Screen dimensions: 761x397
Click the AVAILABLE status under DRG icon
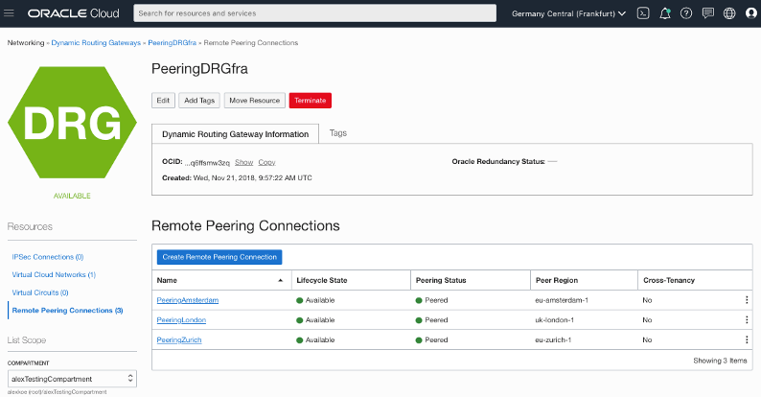click(x=72, y=196)
